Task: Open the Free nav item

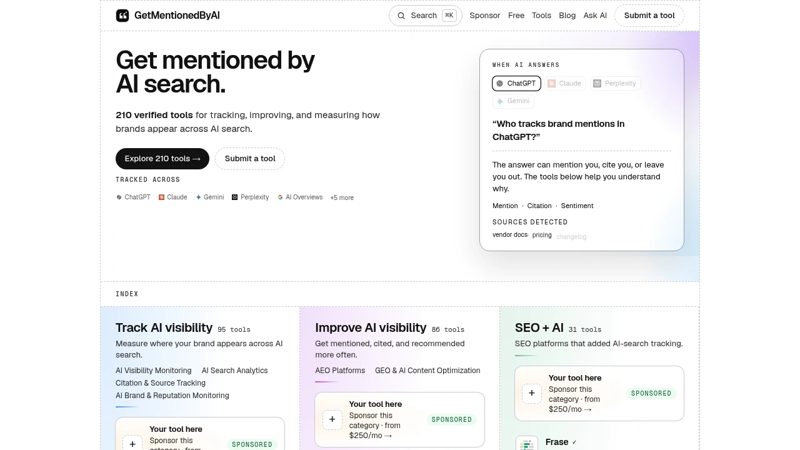Action: pos(516,16)
